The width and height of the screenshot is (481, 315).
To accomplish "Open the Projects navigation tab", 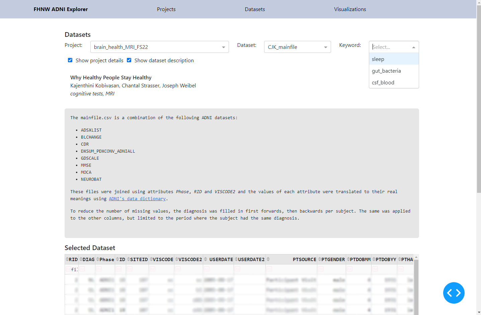I will (166, 9).
